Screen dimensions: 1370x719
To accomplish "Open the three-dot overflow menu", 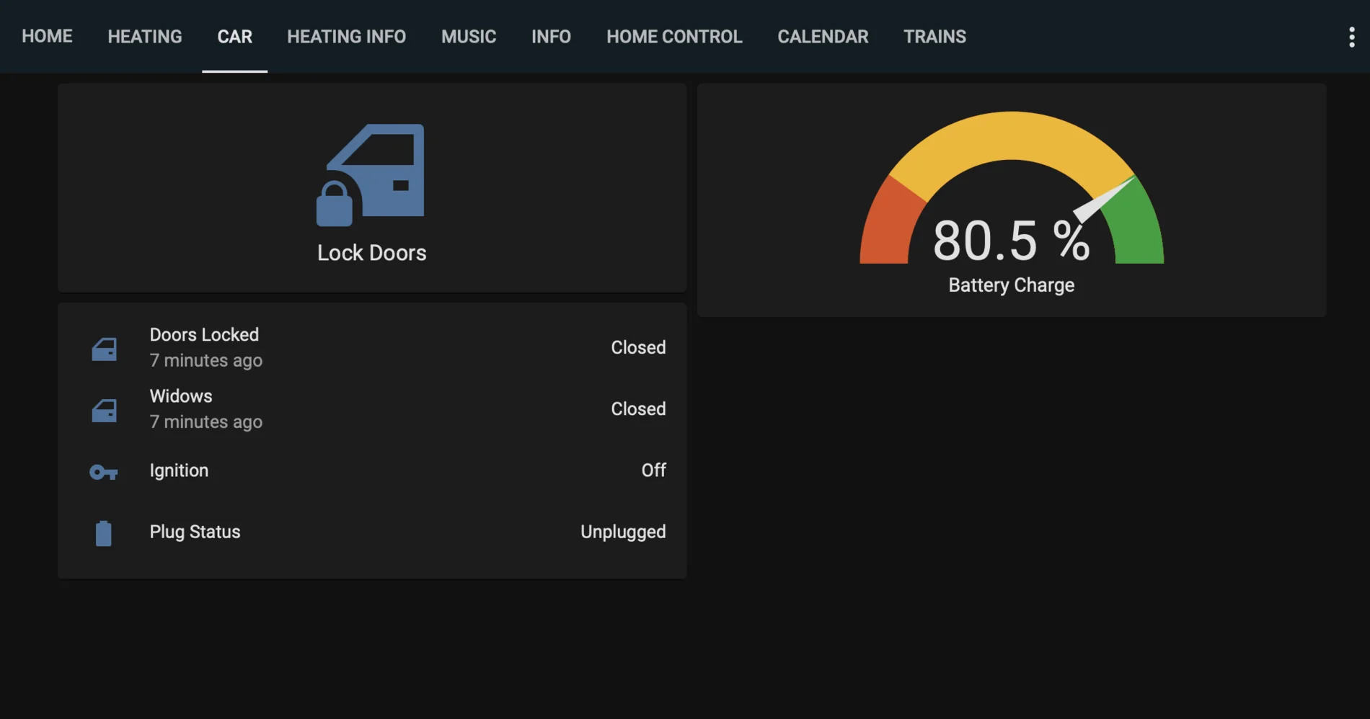I will pos(1351,37).
